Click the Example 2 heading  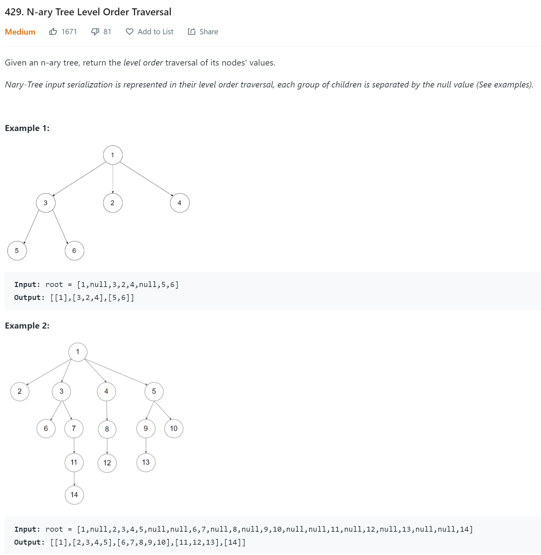tap(27, 326)
